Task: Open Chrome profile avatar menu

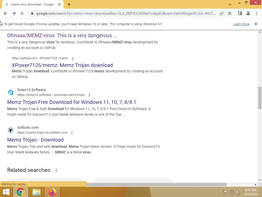Action: (x=248, y=13)
